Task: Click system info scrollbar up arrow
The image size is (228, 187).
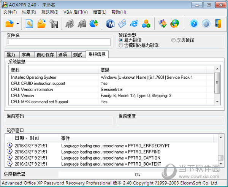Action: pyautogui.click(x=217, y=69)
